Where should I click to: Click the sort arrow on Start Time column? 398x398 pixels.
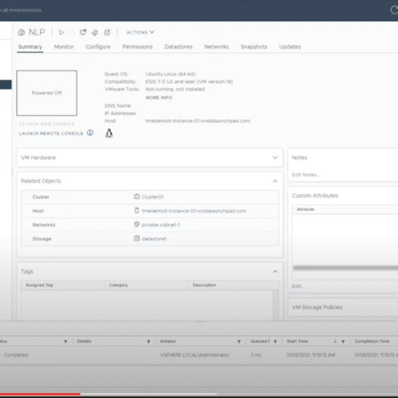point(335,342)
